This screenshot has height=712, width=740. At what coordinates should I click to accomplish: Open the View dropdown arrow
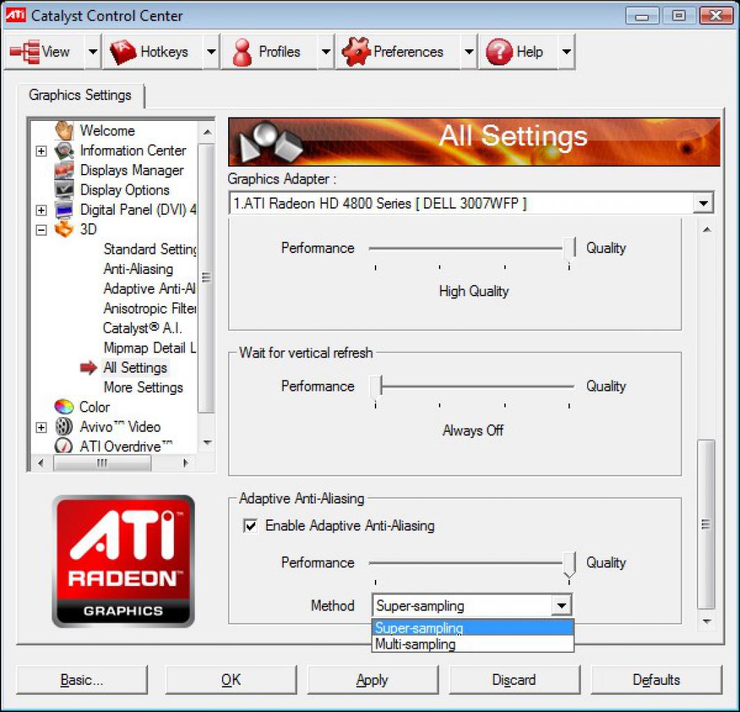(x=93, y=51)
